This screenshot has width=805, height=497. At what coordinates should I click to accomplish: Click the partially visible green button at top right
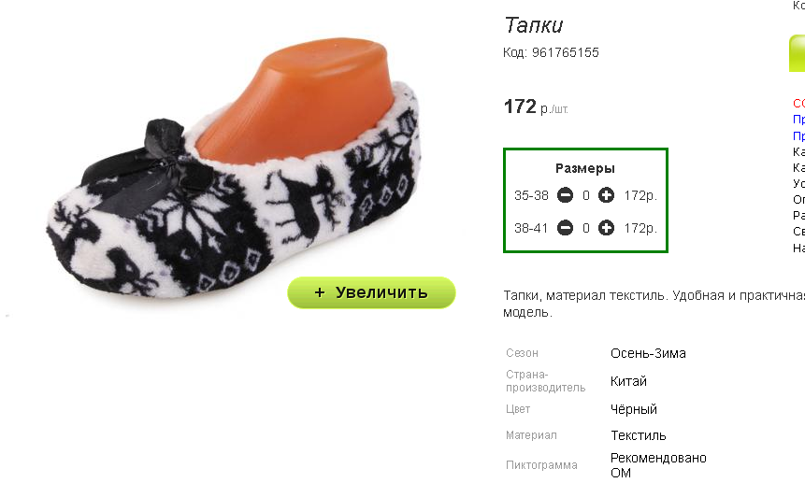point(798,53)
